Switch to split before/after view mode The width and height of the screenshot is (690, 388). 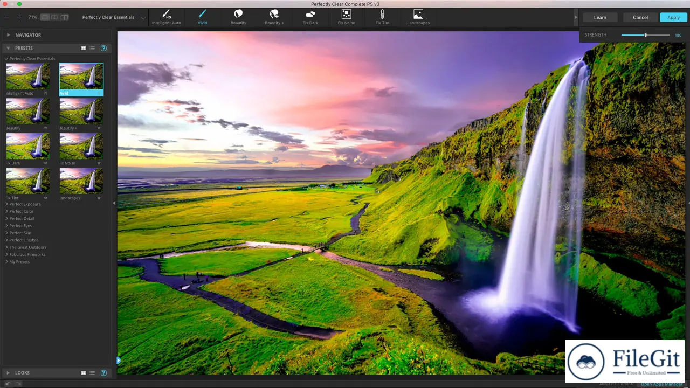[54, 17]
